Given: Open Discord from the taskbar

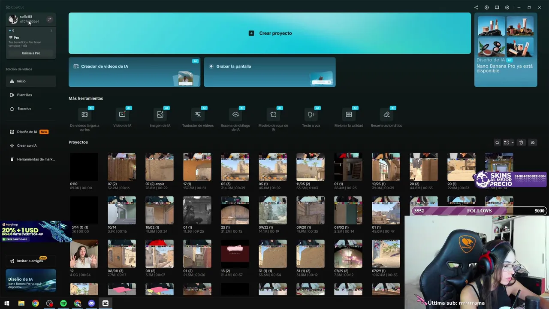Looking at the screenshot, I should pos(91,303).
